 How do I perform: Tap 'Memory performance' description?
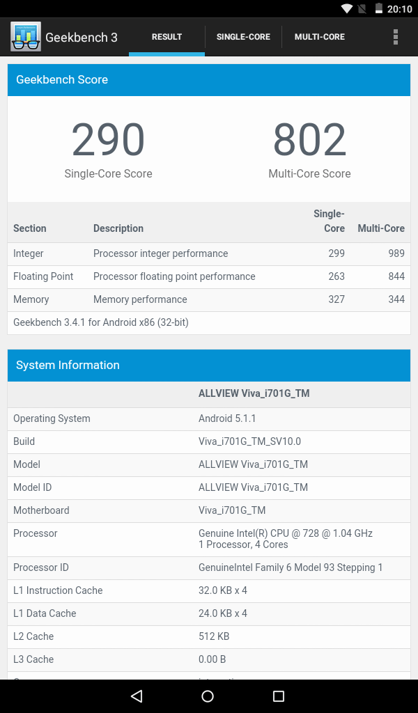(140, 299)
